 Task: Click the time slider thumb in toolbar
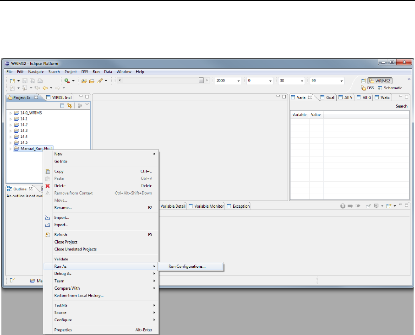202,81
